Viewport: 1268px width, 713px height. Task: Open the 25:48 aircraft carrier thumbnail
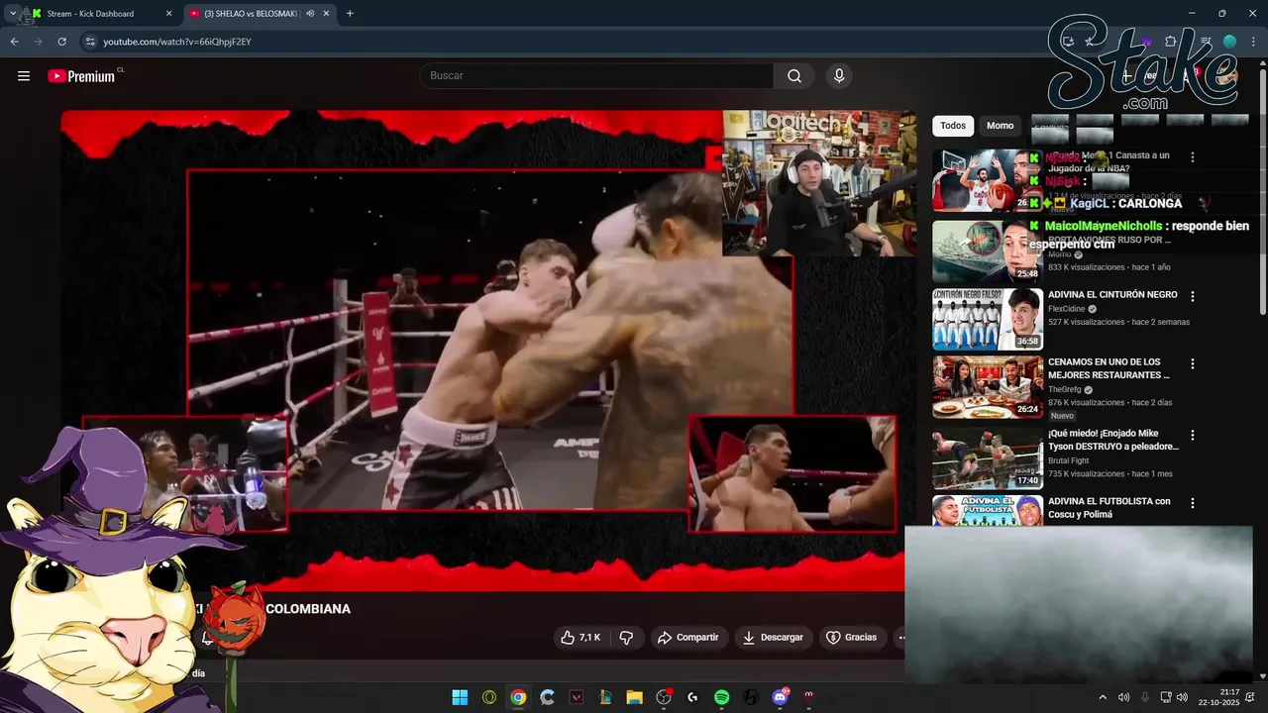[x=988, y=252]
